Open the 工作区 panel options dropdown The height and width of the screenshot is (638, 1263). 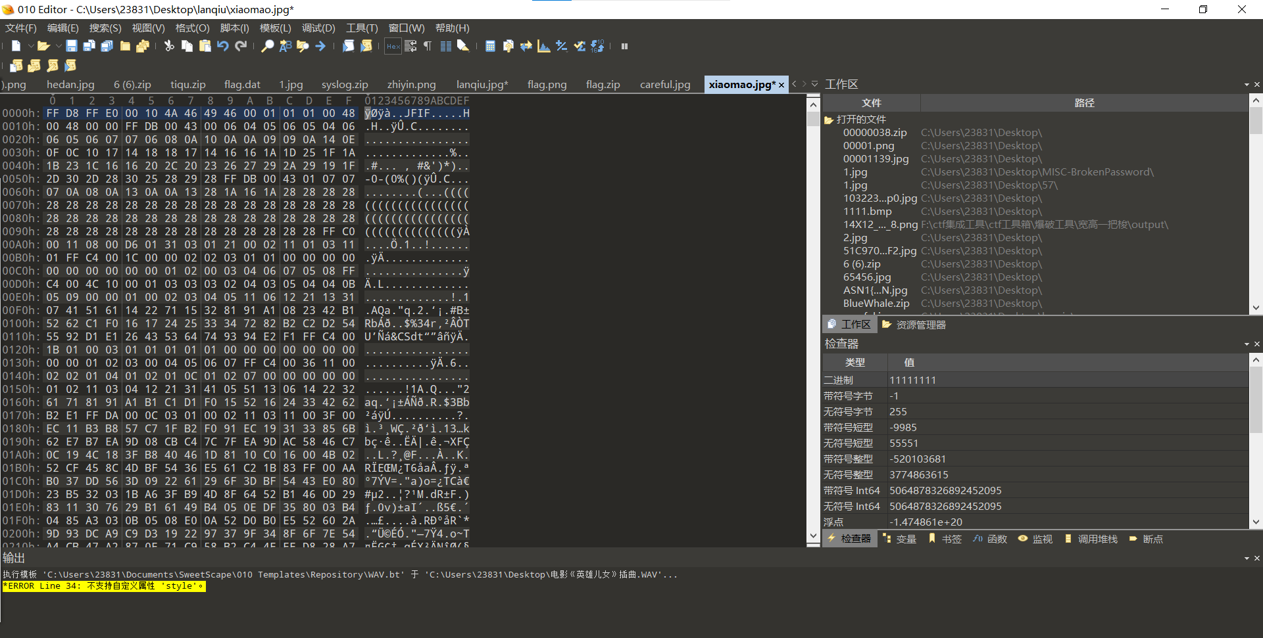(1247, 85)
